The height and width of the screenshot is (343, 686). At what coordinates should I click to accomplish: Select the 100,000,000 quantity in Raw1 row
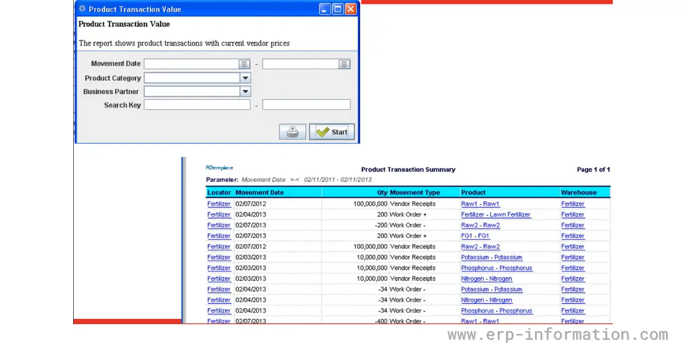click(x=370, y=204)
